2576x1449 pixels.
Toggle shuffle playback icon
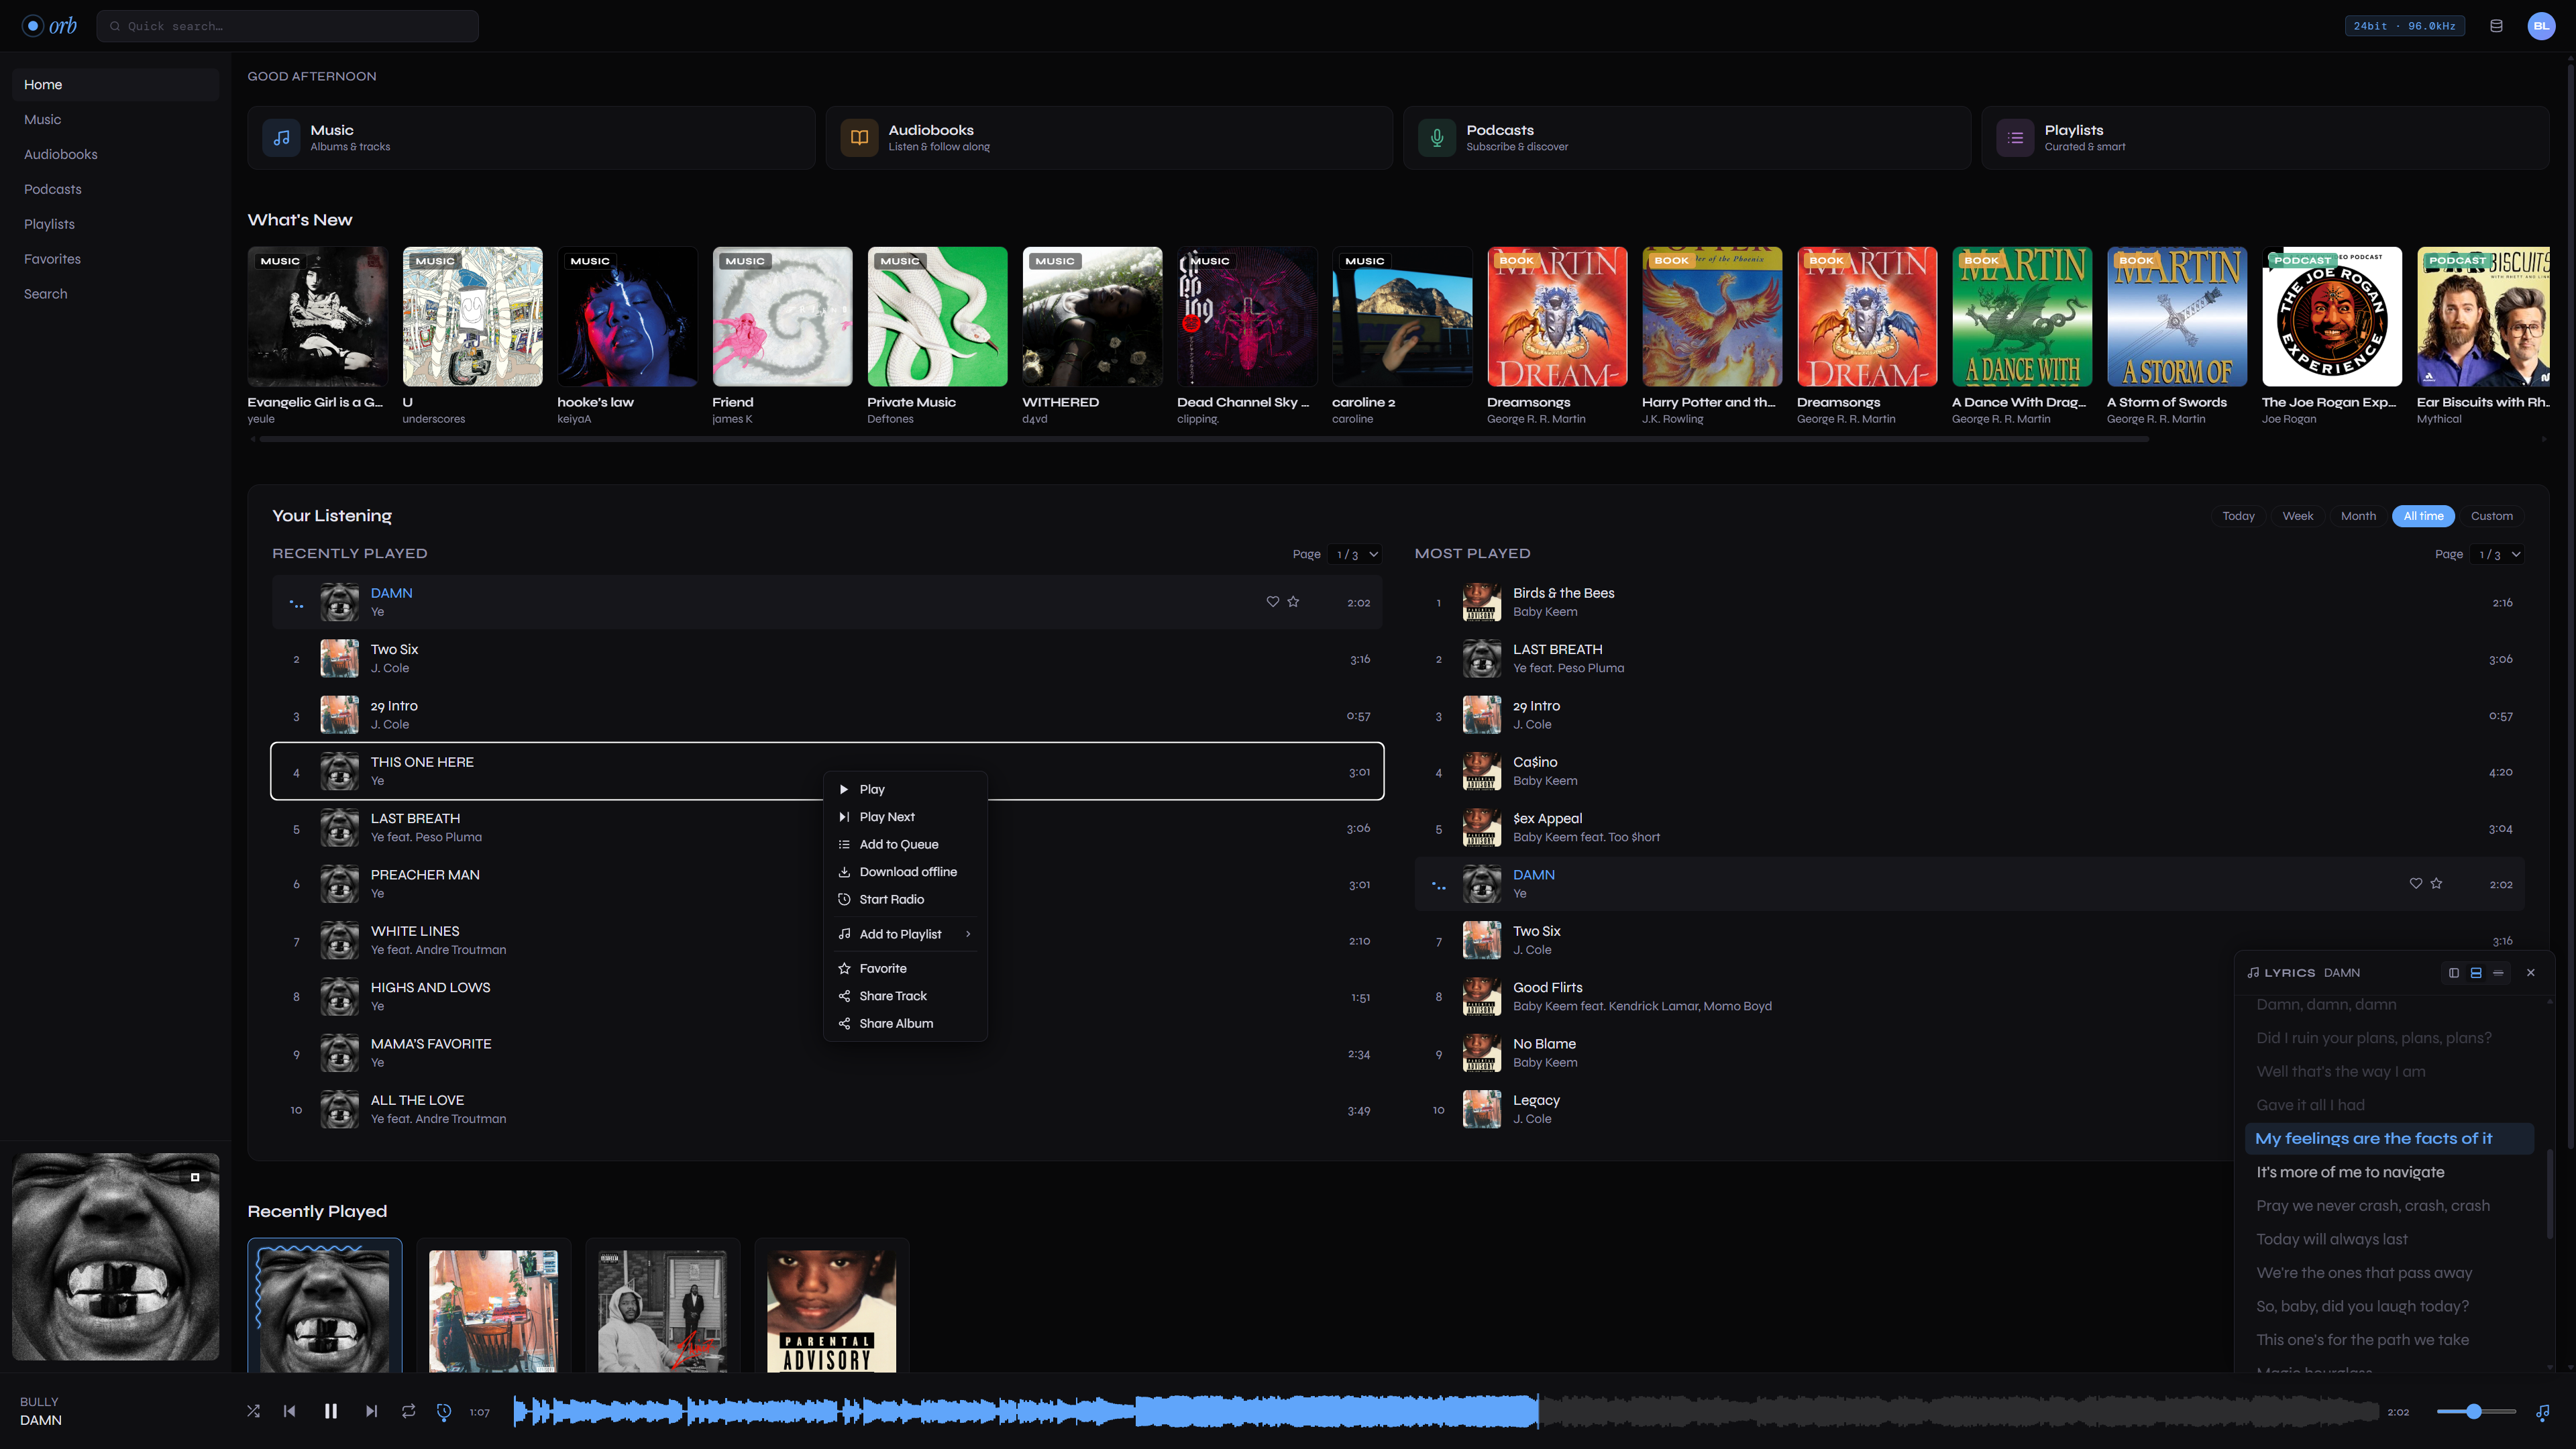tap(253, 1411)
